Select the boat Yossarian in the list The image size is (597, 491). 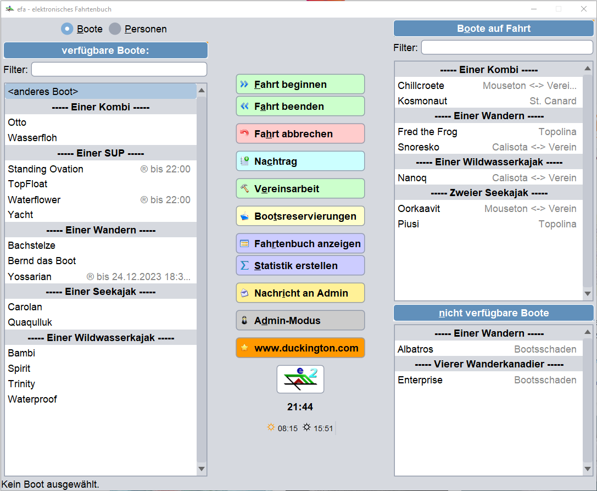[x=30, y=276]
